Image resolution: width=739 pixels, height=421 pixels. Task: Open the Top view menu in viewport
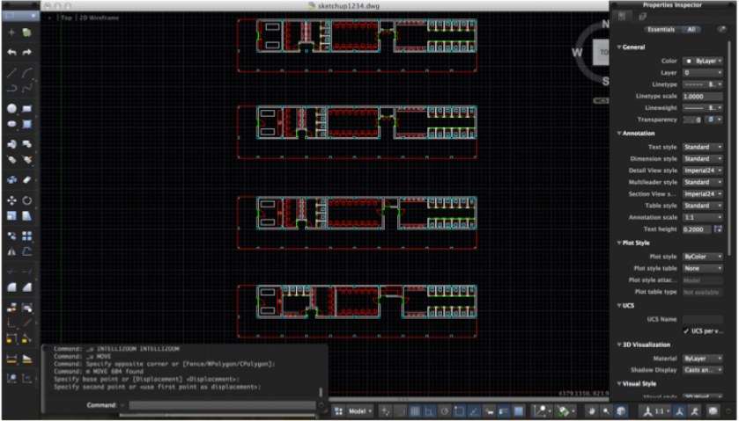[66, 18]
